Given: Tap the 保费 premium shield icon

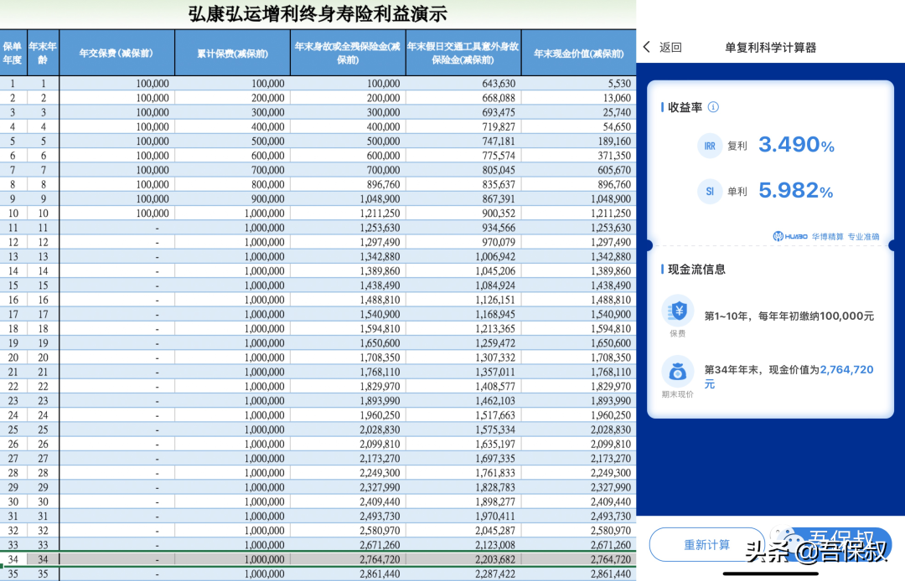Looking at the screenshot, I should pyautogui.click(x=678, y=311).
